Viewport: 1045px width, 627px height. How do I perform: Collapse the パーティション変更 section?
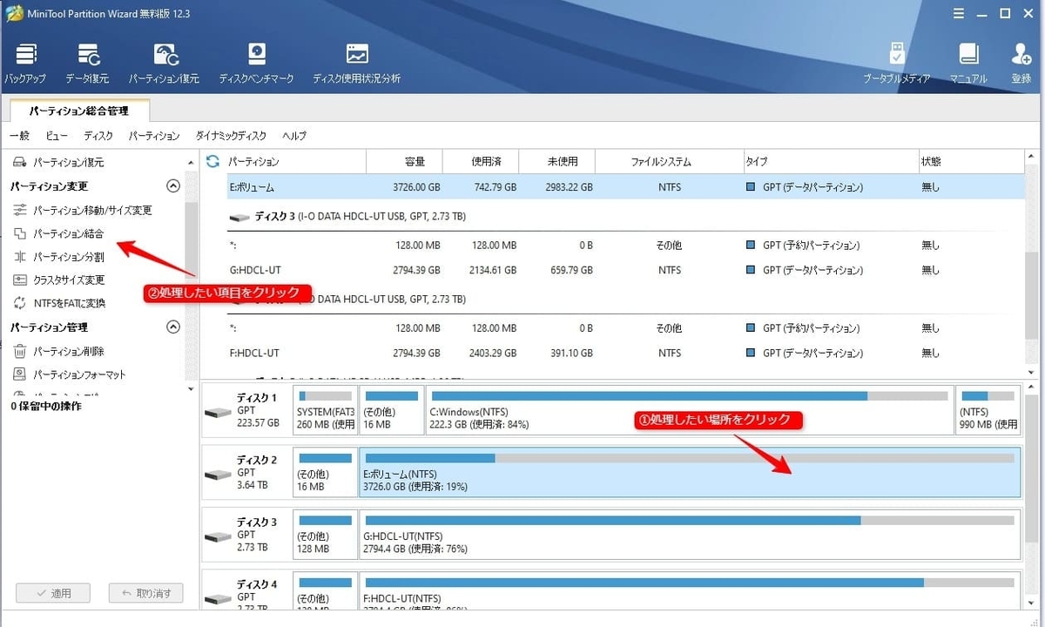(172, 185)
